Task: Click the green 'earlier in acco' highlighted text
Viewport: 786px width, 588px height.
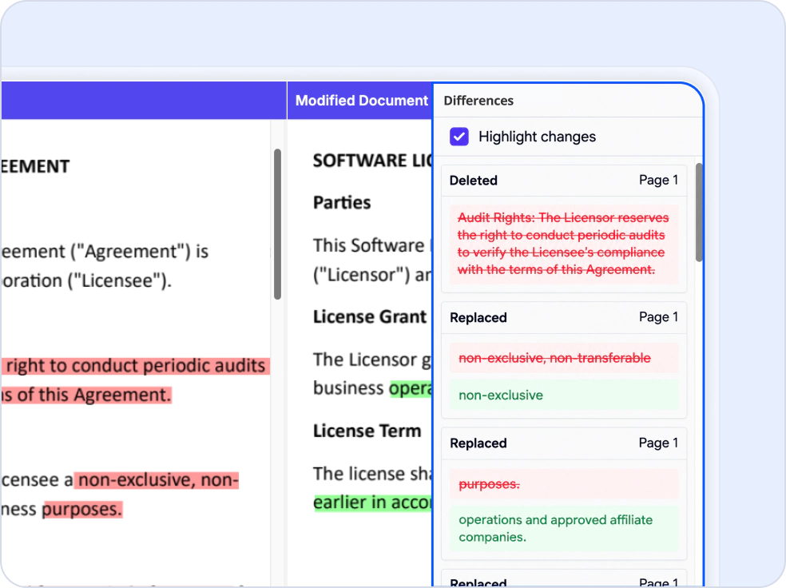Action: coord(372,503)
